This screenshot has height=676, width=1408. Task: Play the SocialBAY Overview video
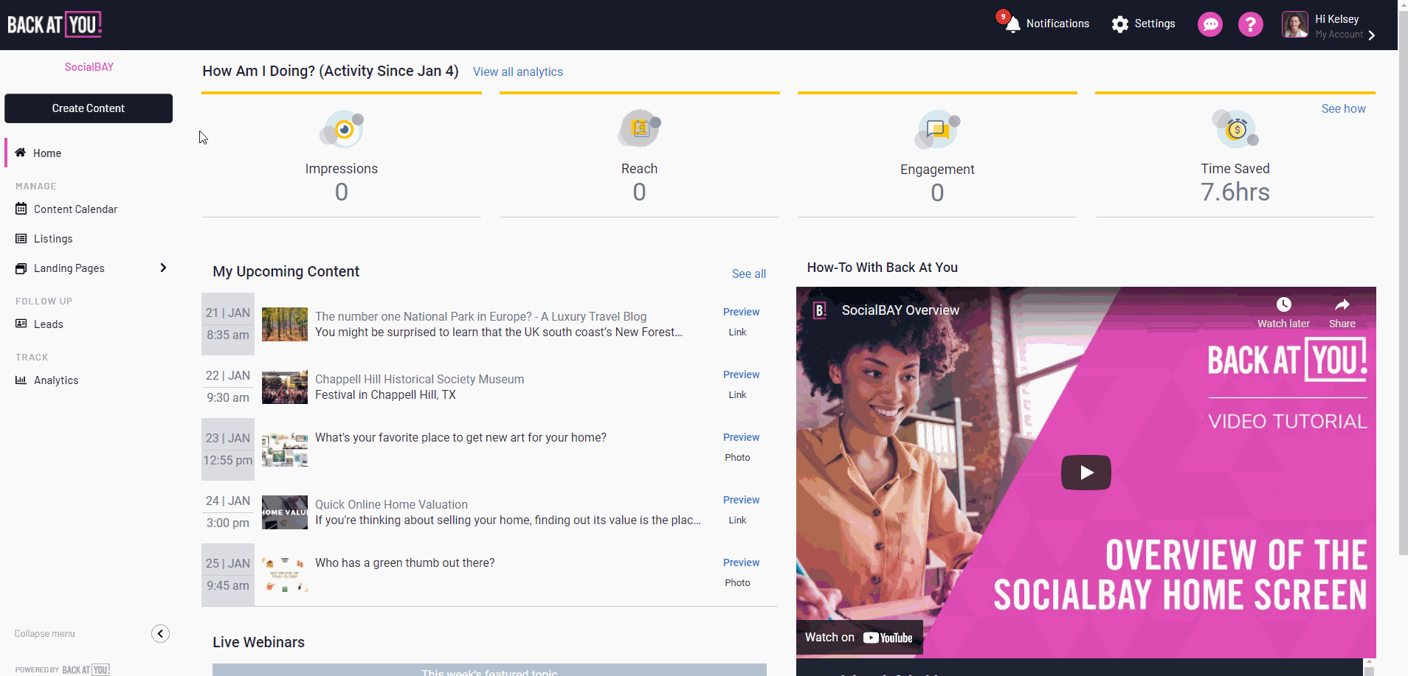(1086, 473)
